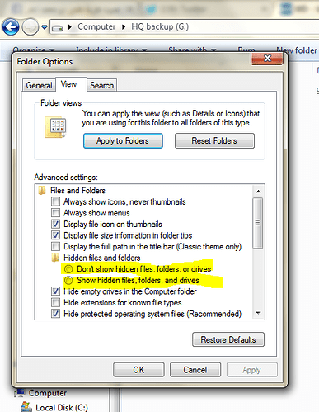Select Don't show hidden files radio button
Image resolution: width=319 pixels, height=412 pixels.
(x=68, y=269)
